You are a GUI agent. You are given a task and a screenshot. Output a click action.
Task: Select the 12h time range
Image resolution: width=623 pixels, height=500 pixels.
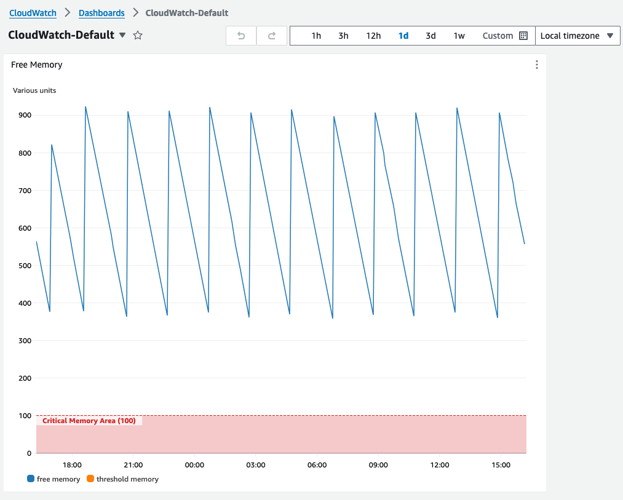click(x=373, y=36)
